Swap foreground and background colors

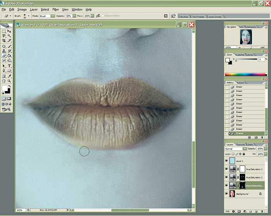[9, 86]
